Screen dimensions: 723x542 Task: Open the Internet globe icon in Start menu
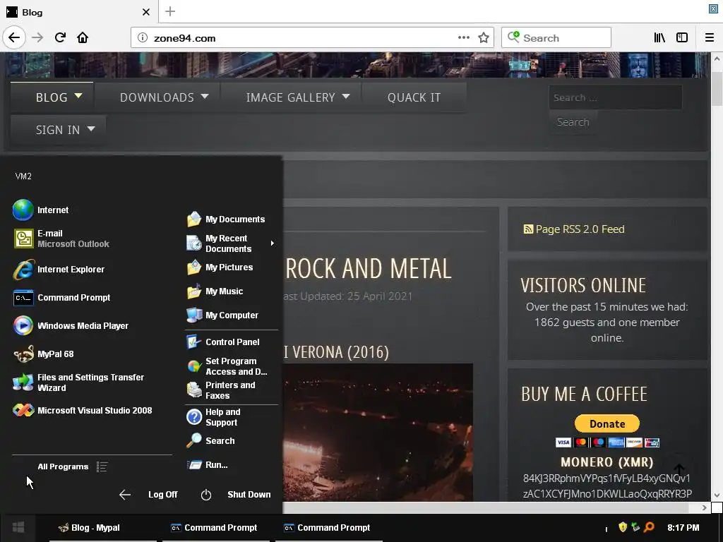coord(23,210)
